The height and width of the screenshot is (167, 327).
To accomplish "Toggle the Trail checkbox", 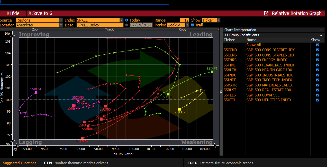I will point(193,25).
